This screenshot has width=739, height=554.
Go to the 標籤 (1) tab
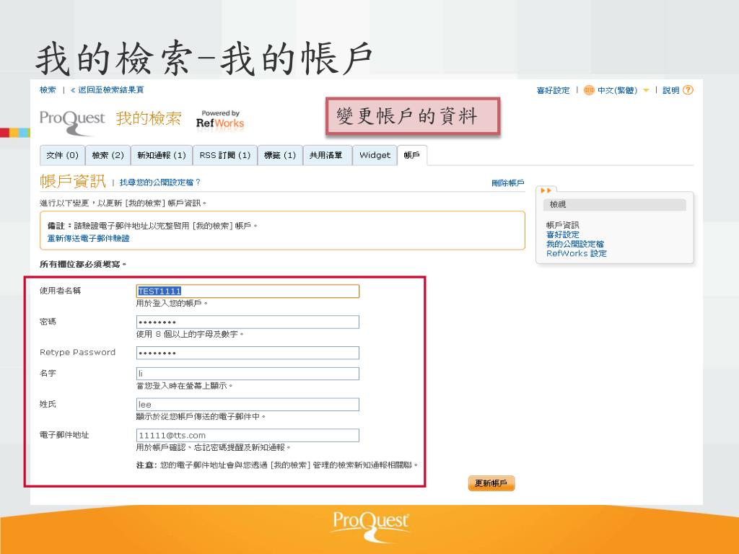[280, 155]
